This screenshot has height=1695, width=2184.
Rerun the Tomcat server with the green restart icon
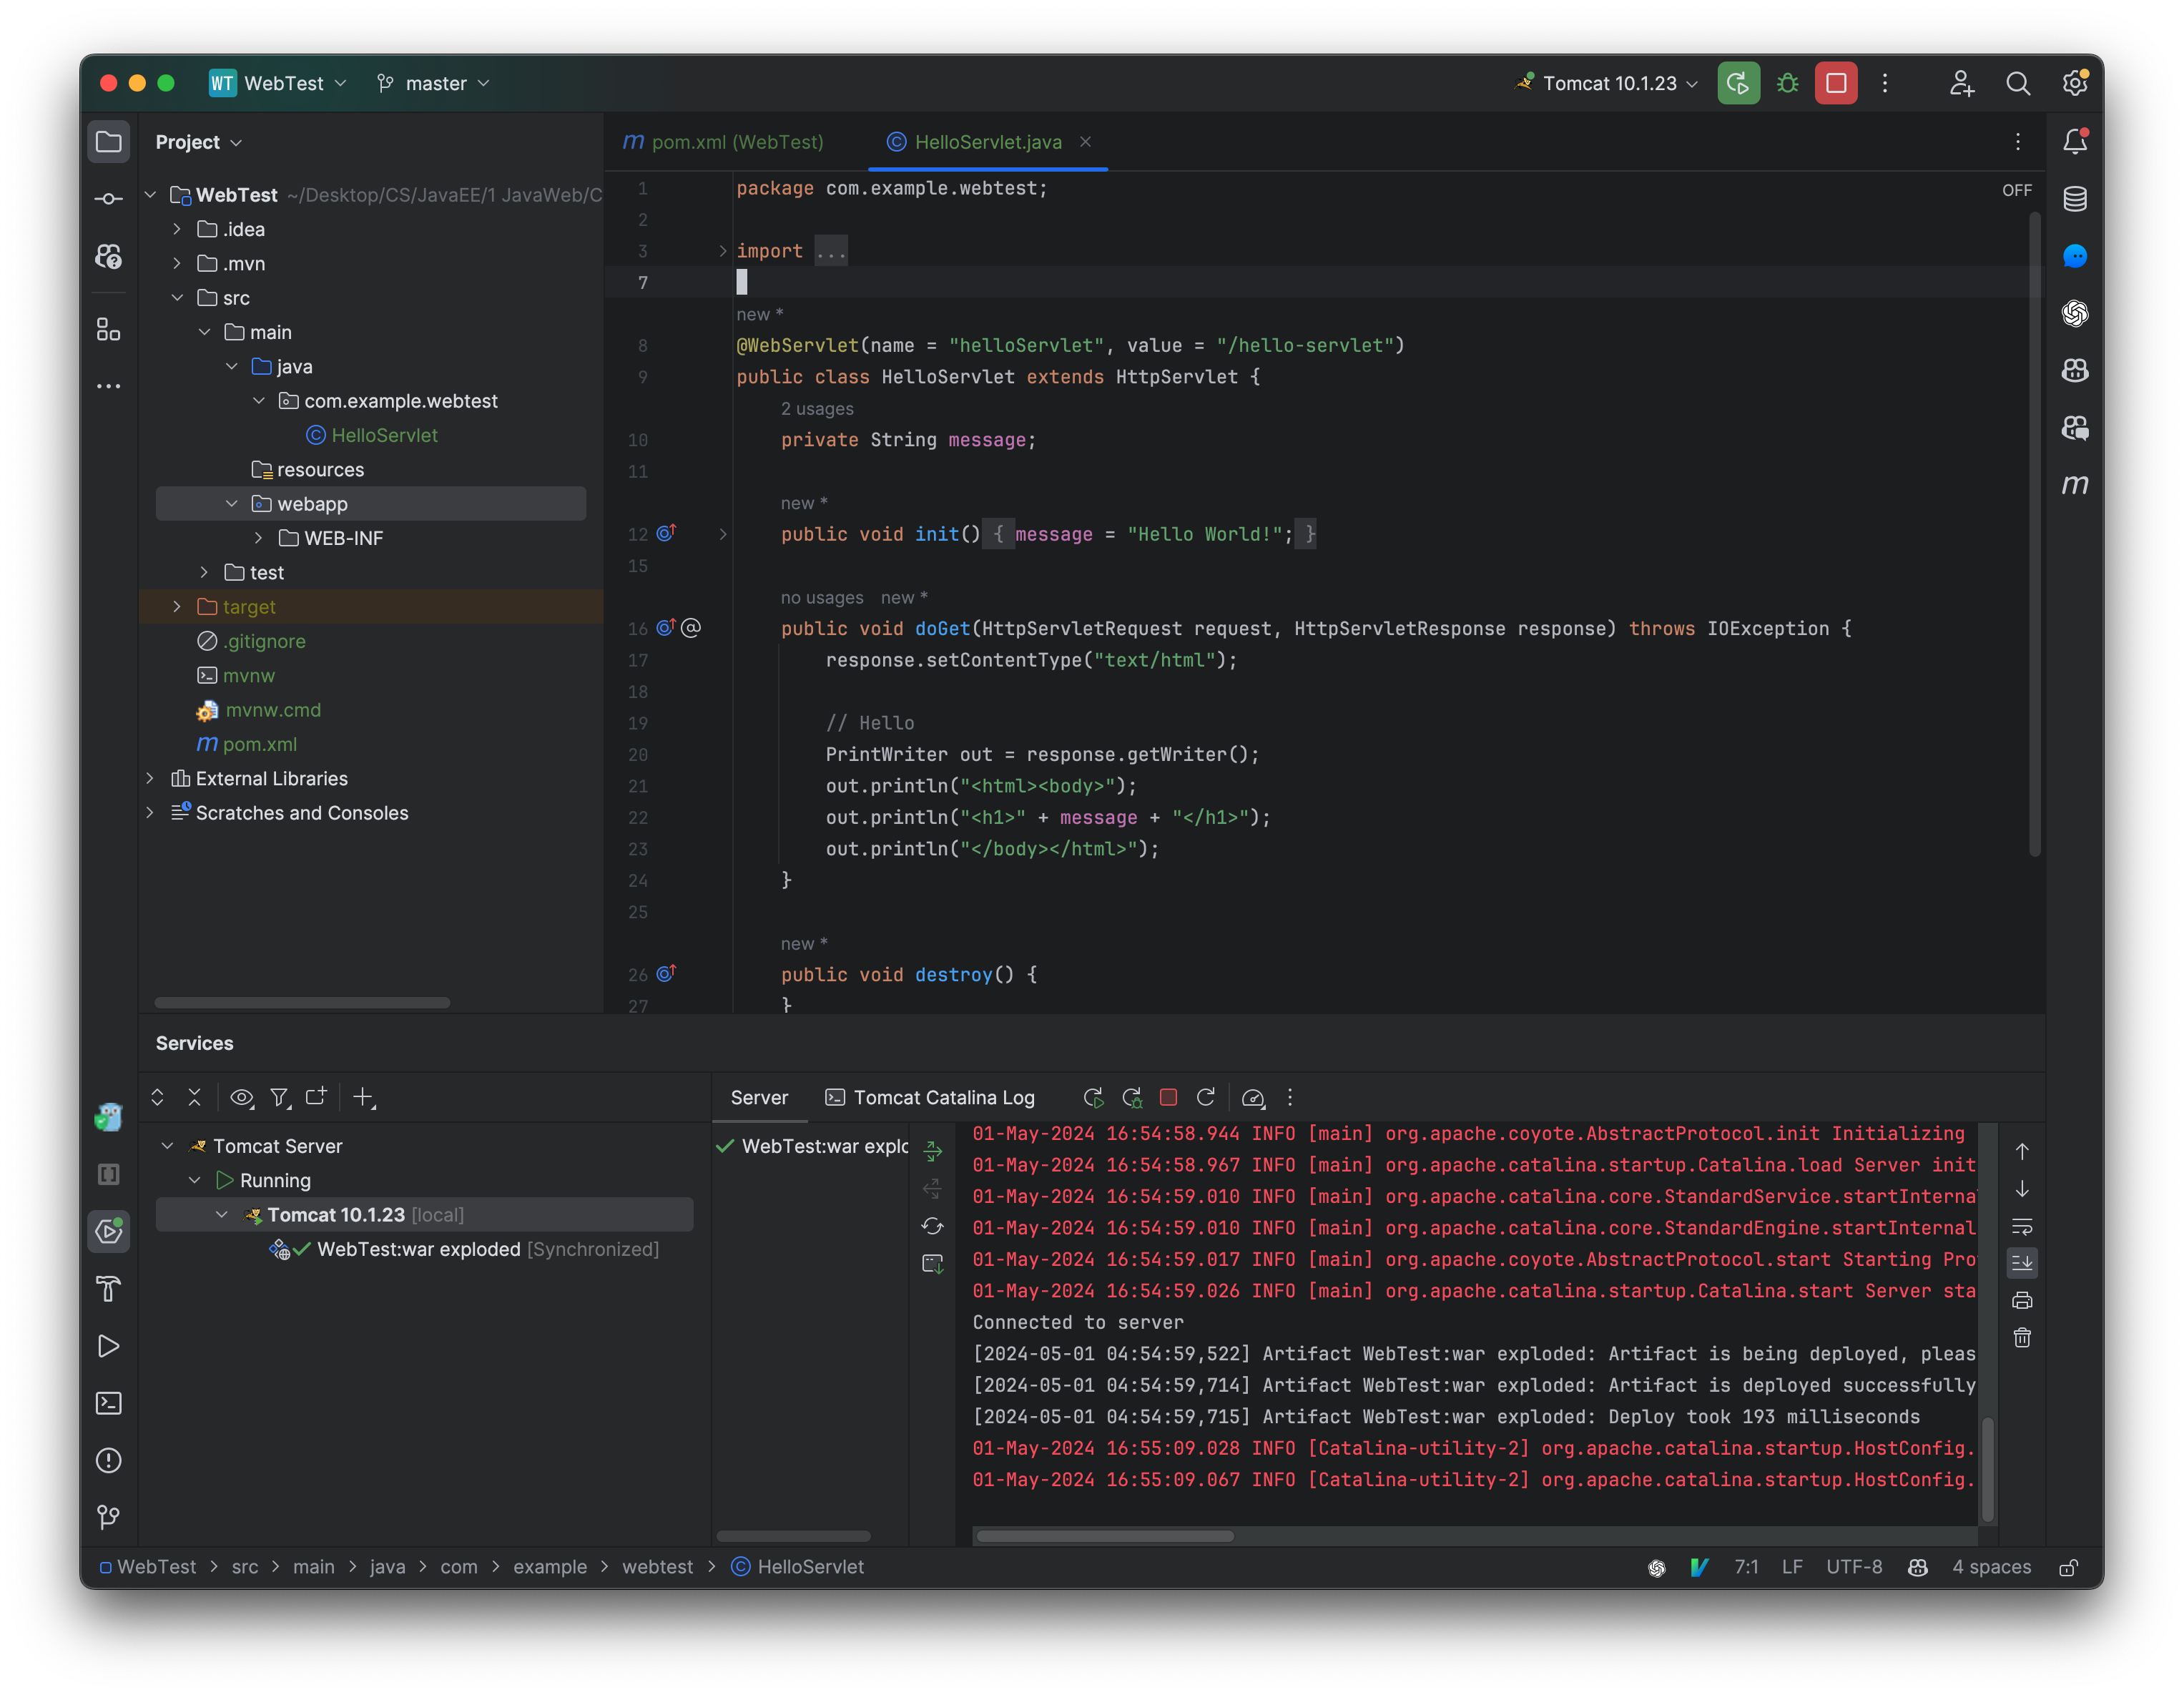pos(1739,83)
